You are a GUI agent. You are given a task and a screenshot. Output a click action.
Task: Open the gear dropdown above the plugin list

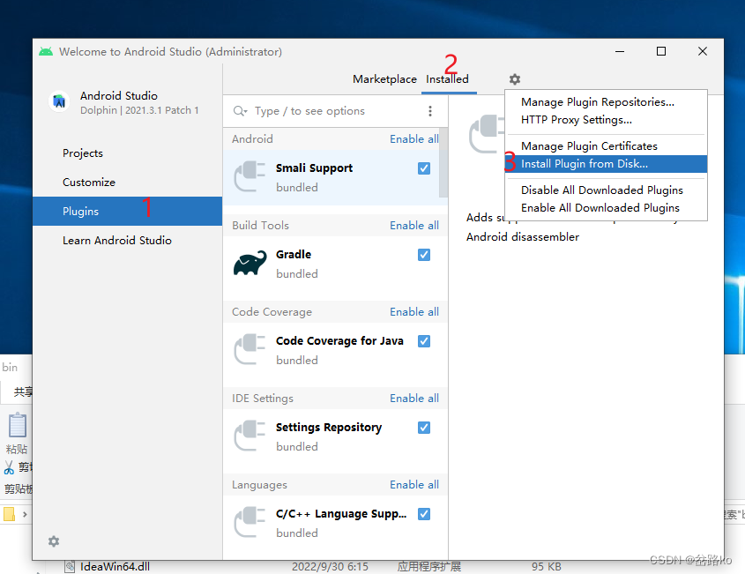514,78
